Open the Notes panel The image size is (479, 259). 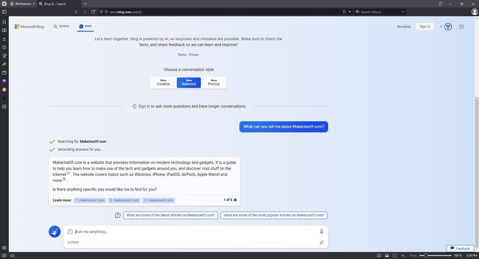point(4,56)
